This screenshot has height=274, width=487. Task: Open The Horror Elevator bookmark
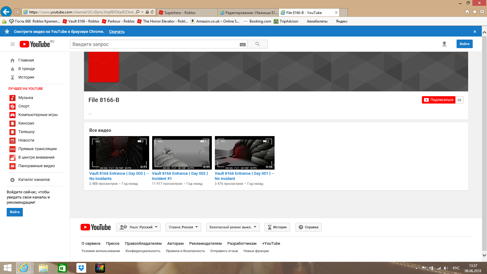(163, 21)
